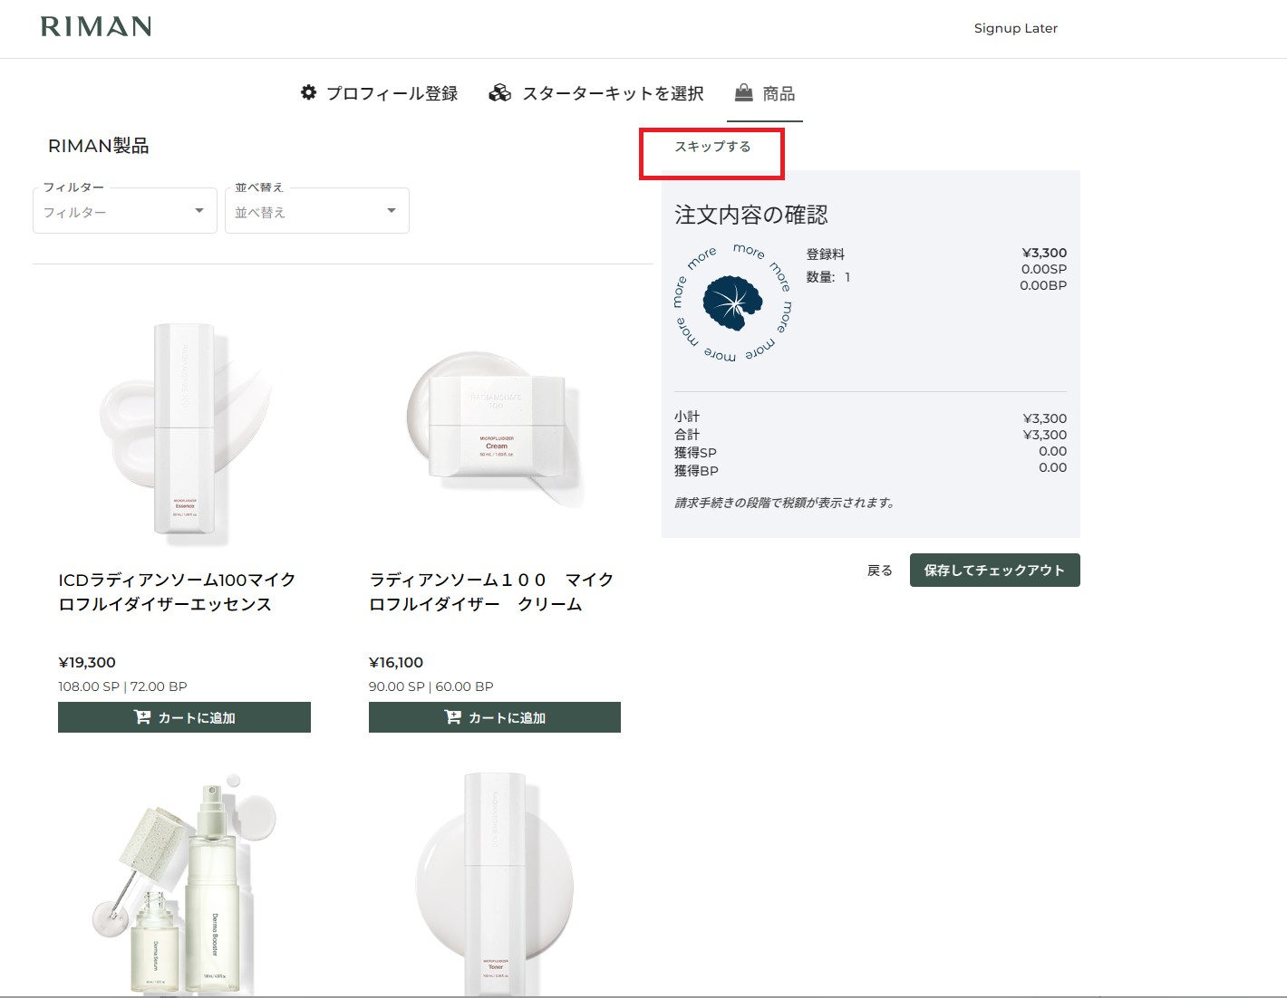Add the ICDラディアンソーム Essence to cart
Image resolution: width=1287 pixels, height=998 pixels.
point(184,717)
